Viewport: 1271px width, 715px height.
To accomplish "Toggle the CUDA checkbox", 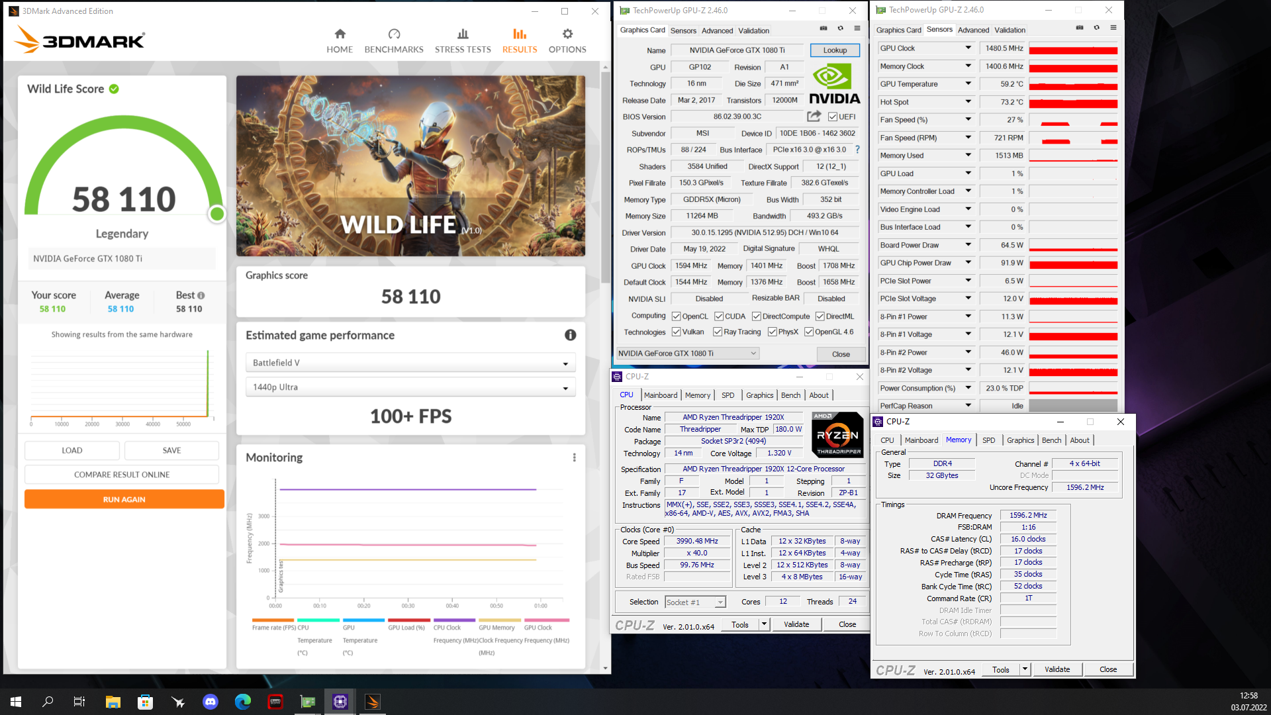I will (x=718, y=316).
